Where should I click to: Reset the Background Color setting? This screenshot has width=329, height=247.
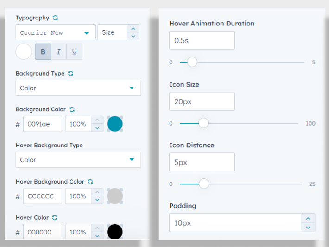click(x=72, y=109)
